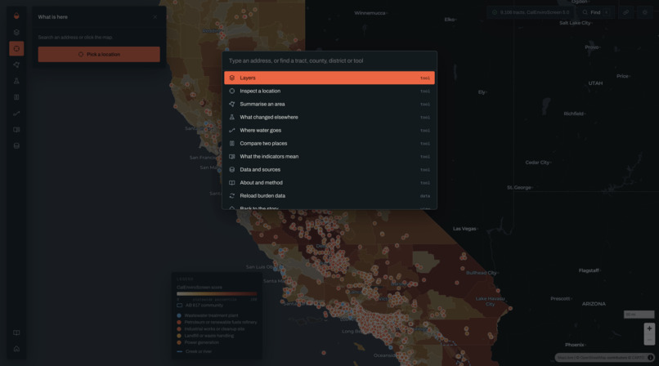Click the Cedar City map label

click(537, 163)
